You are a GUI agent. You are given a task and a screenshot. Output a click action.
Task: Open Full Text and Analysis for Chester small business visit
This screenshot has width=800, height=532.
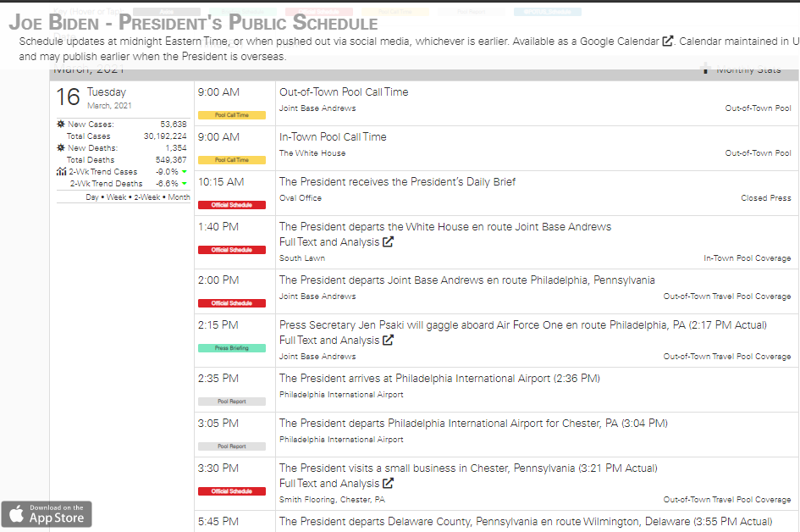[x=329, y=483]
